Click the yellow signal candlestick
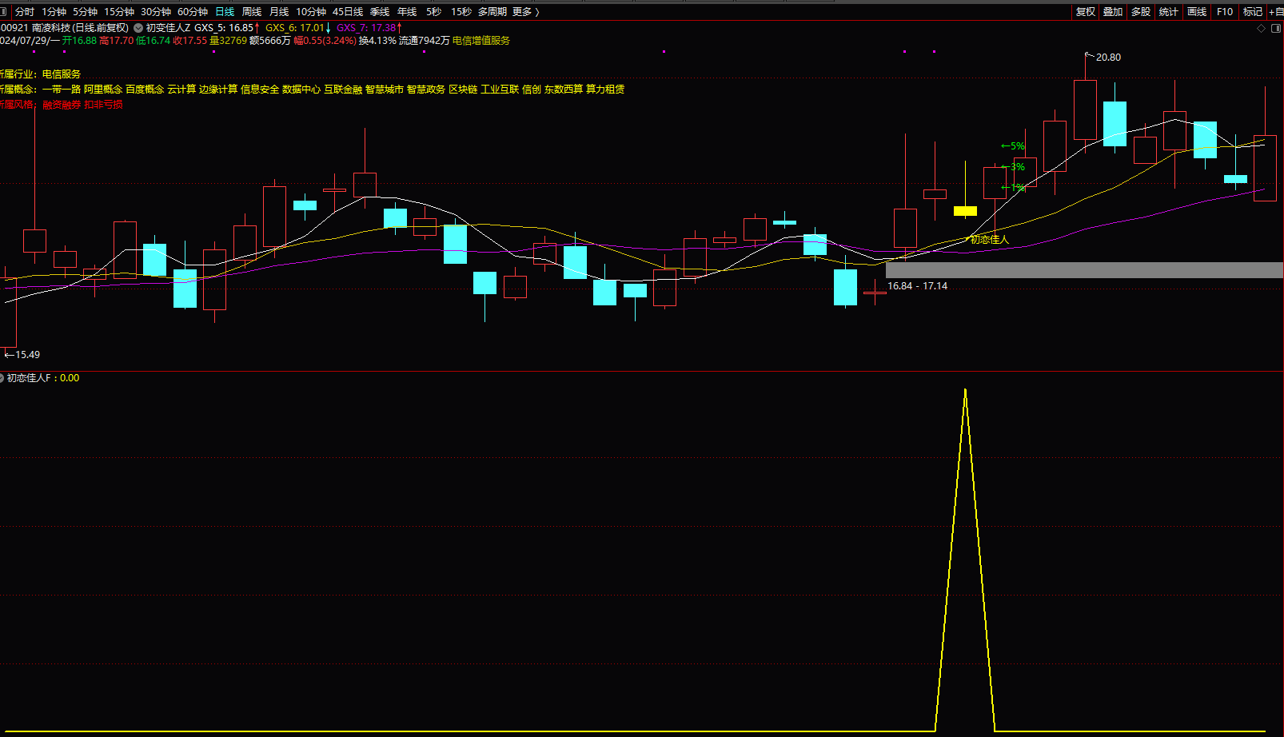Screen dimensions: 1284x737 click(965, 211)
